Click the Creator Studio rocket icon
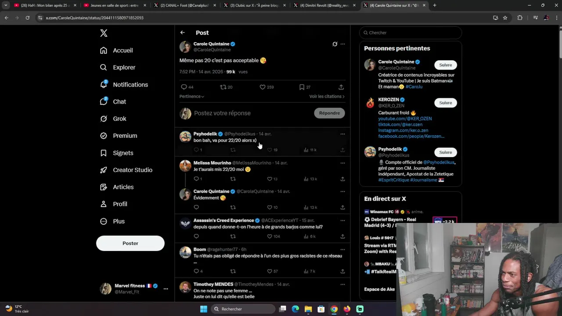This screenshot has width=562, height=316. tap(104, 170)
